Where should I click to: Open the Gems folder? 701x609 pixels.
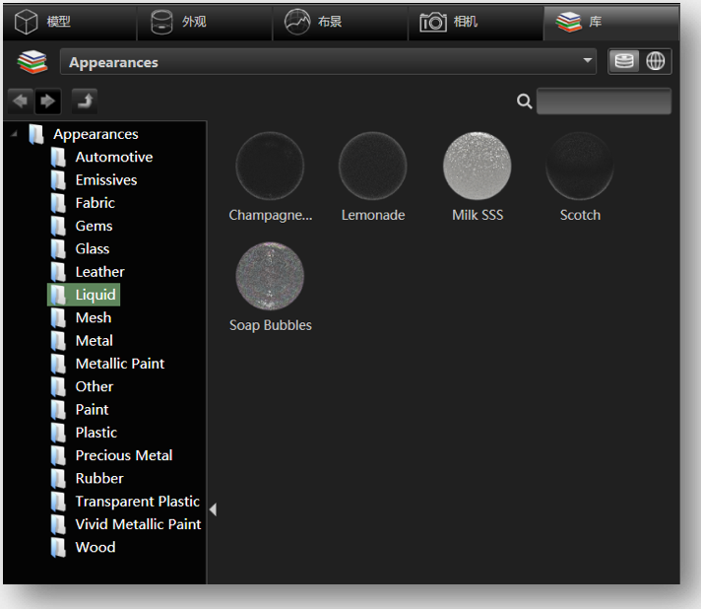[94, 226]
